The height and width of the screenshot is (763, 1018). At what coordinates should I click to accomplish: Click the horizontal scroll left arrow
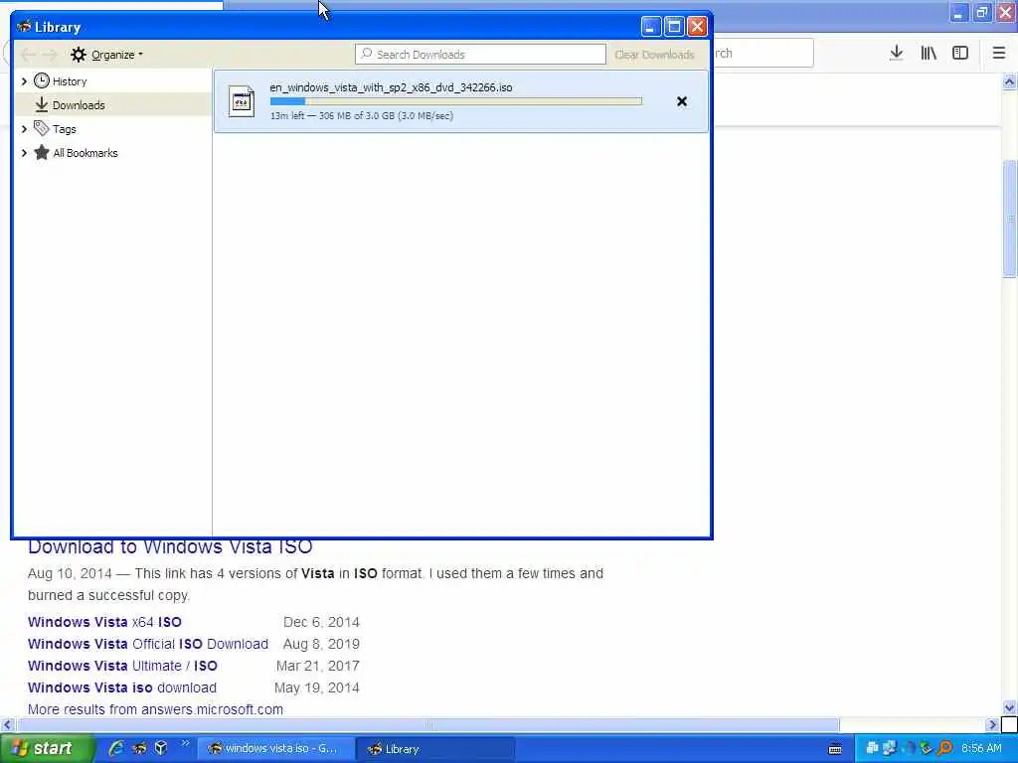click(7, 724)
